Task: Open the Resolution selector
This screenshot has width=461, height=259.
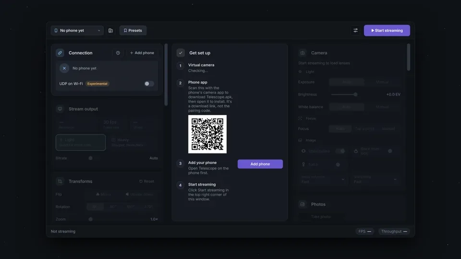Action: pyautogui.click(x=77, y=124)
